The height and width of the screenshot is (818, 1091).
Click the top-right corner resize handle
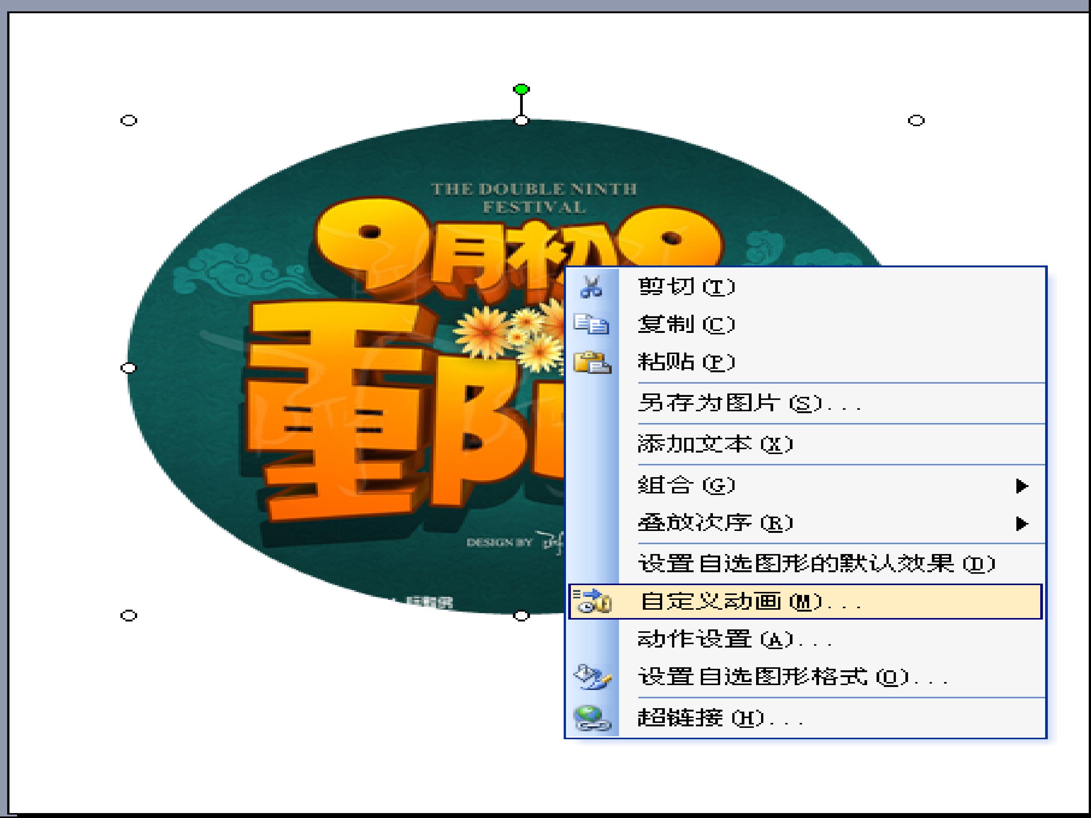pyautogui.click(x=916, y=120)
